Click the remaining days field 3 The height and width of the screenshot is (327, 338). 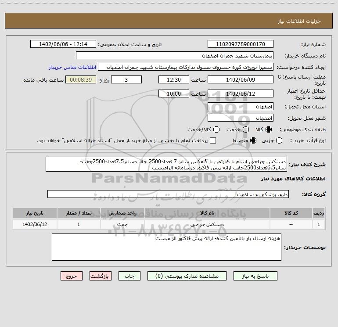126,80
